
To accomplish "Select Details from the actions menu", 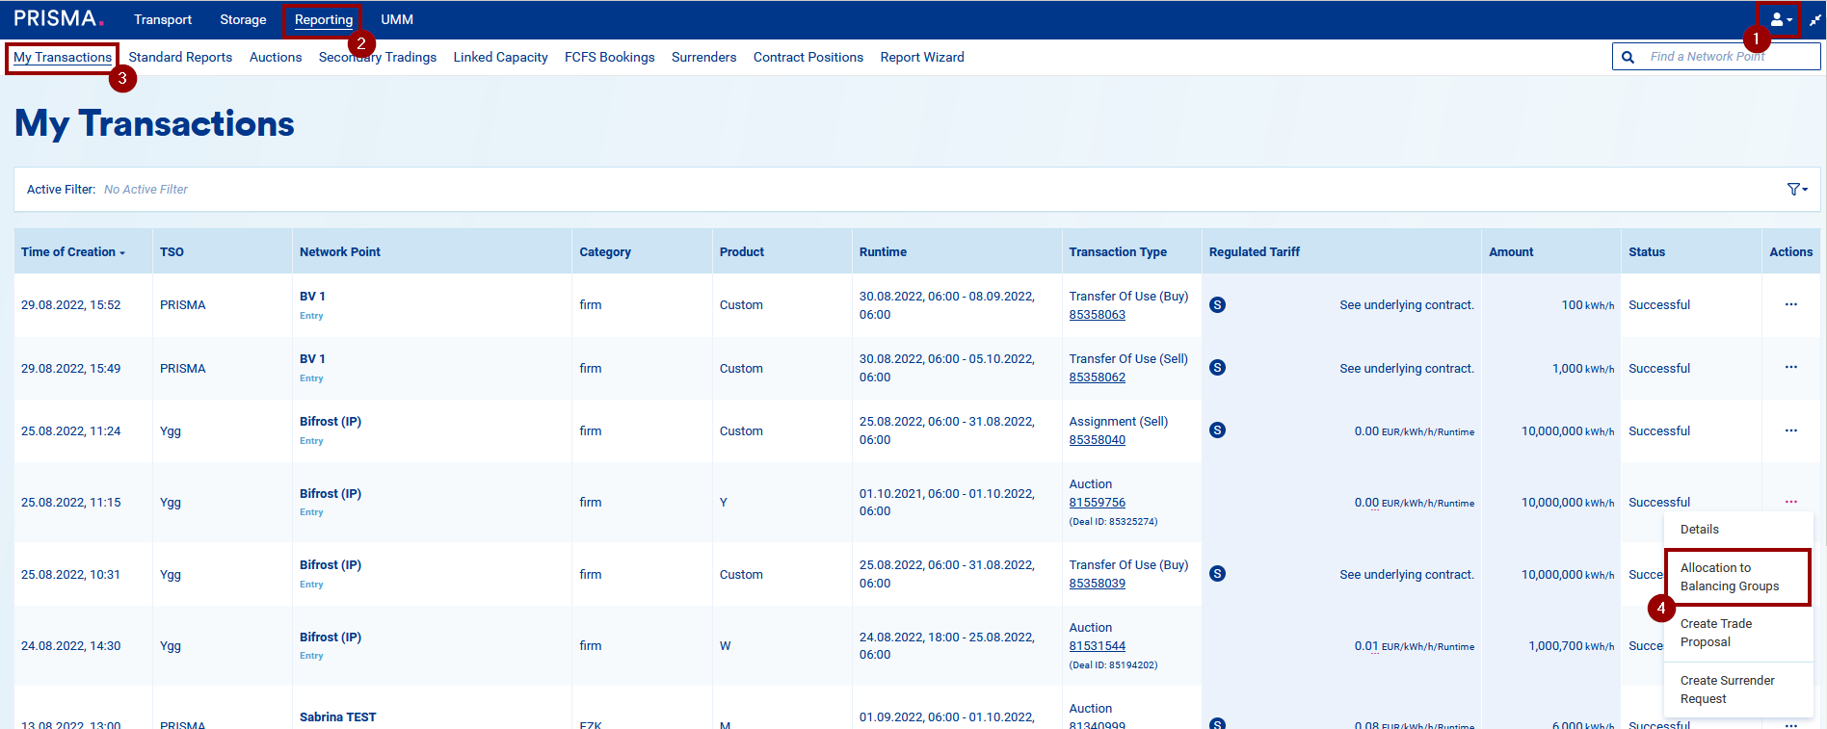I will (1699, 530).
